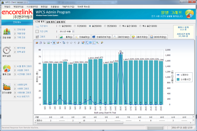
Task: Select the 연간데이터 radio button
Action: click(105, 26)
